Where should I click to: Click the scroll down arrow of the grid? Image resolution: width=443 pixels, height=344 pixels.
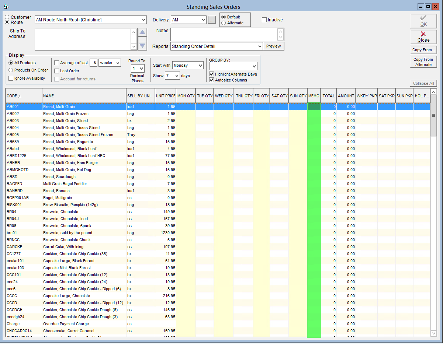(433, 333)
